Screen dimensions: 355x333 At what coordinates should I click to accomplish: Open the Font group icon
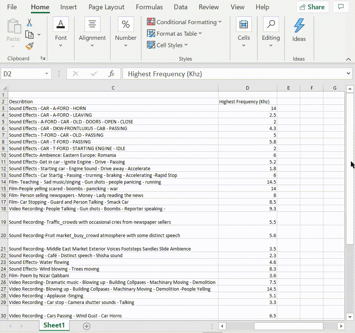click(x=61, y=24)
